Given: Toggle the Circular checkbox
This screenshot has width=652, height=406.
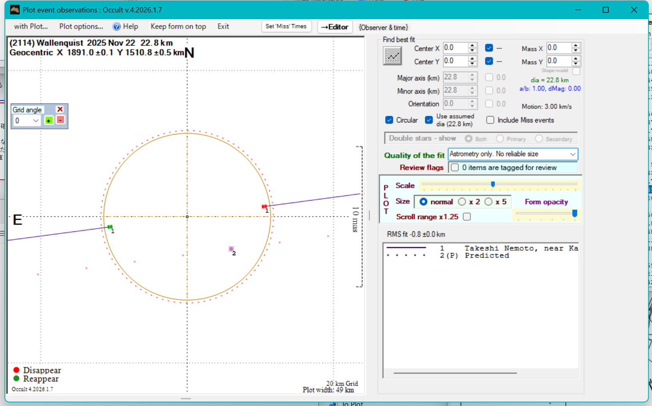Looking at the screenshot, I should click(x=389, y=120).
